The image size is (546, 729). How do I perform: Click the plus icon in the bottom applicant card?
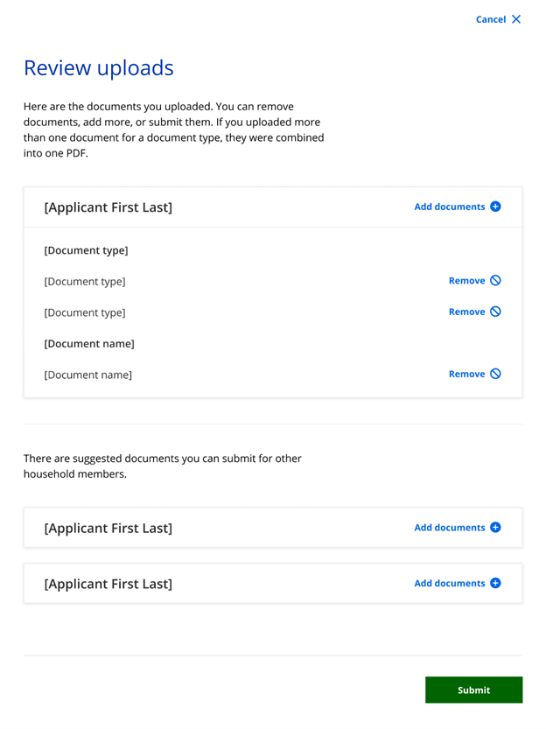tap(495, 583)
